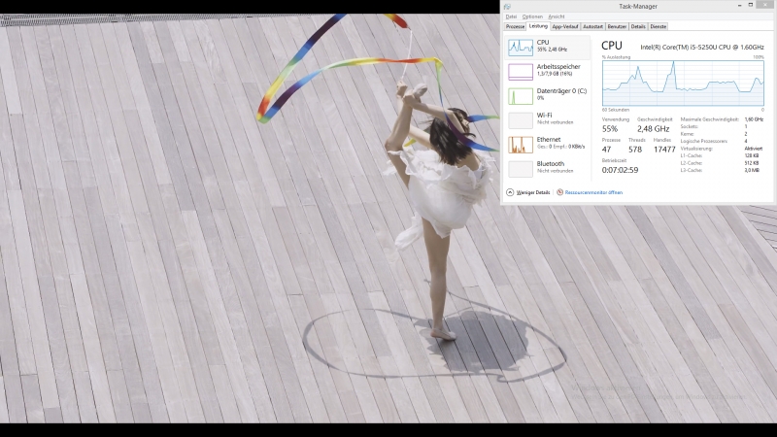Click the Logische Prozessoren 4 value

tap(746, 141)
